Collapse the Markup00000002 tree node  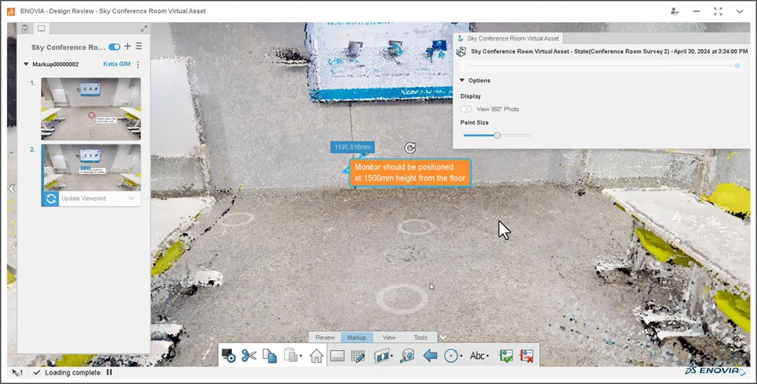tap(26, 64)
